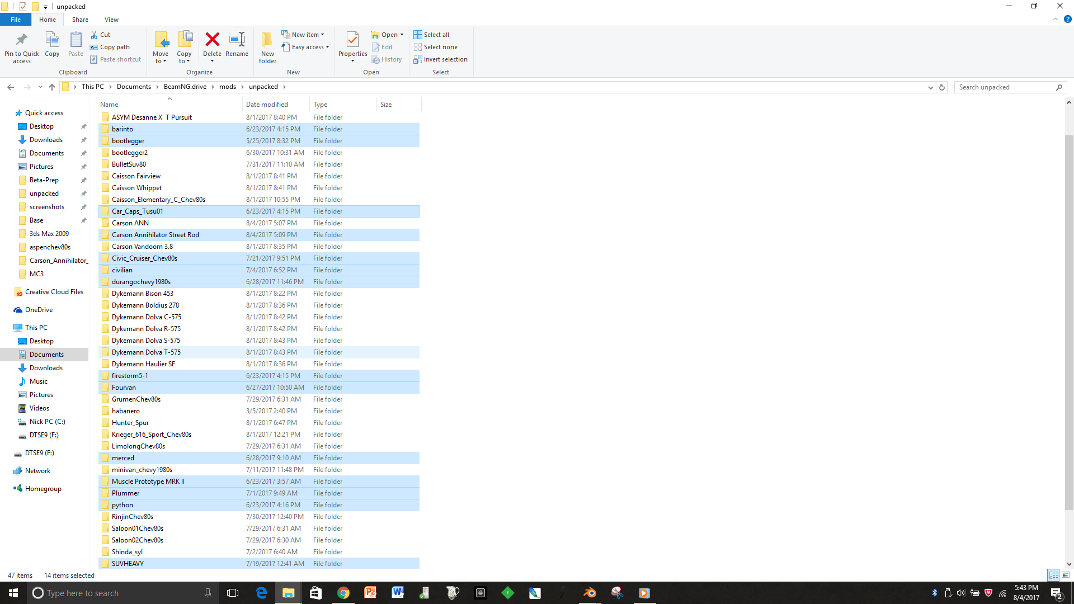Image resolution: width=1074 pixels, height=604 pixels.
Task: Click the red Delete X icon
Action: [212, 39]
